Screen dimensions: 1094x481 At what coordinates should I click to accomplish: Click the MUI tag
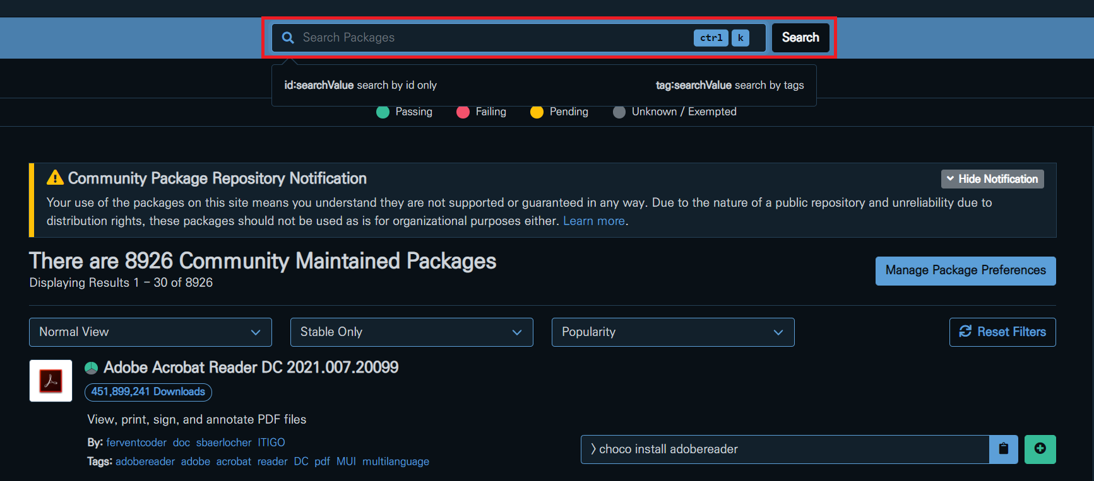pos(346,461)
